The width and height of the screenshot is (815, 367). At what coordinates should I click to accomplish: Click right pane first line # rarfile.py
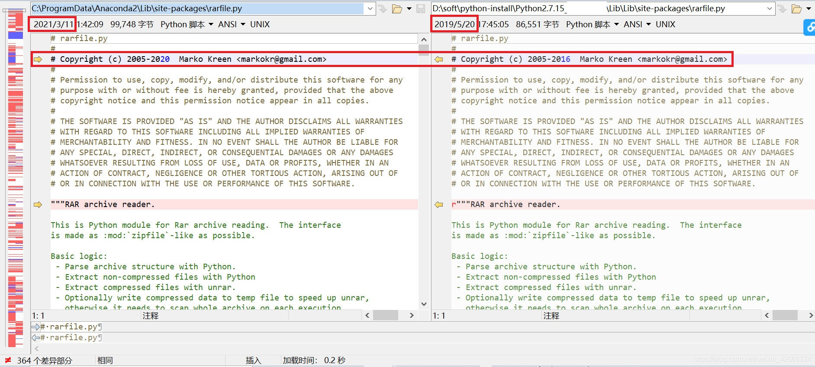480,38
